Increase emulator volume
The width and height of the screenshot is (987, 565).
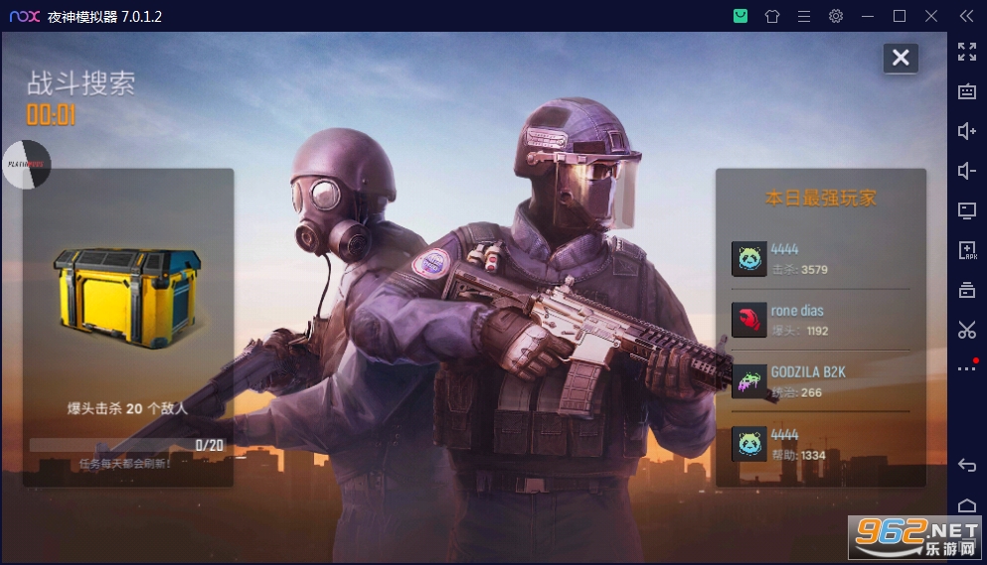967,131
